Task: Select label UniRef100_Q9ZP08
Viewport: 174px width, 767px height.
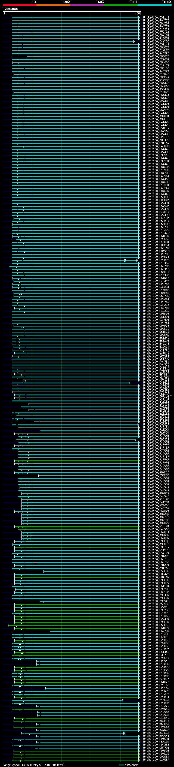Action: 156,314
